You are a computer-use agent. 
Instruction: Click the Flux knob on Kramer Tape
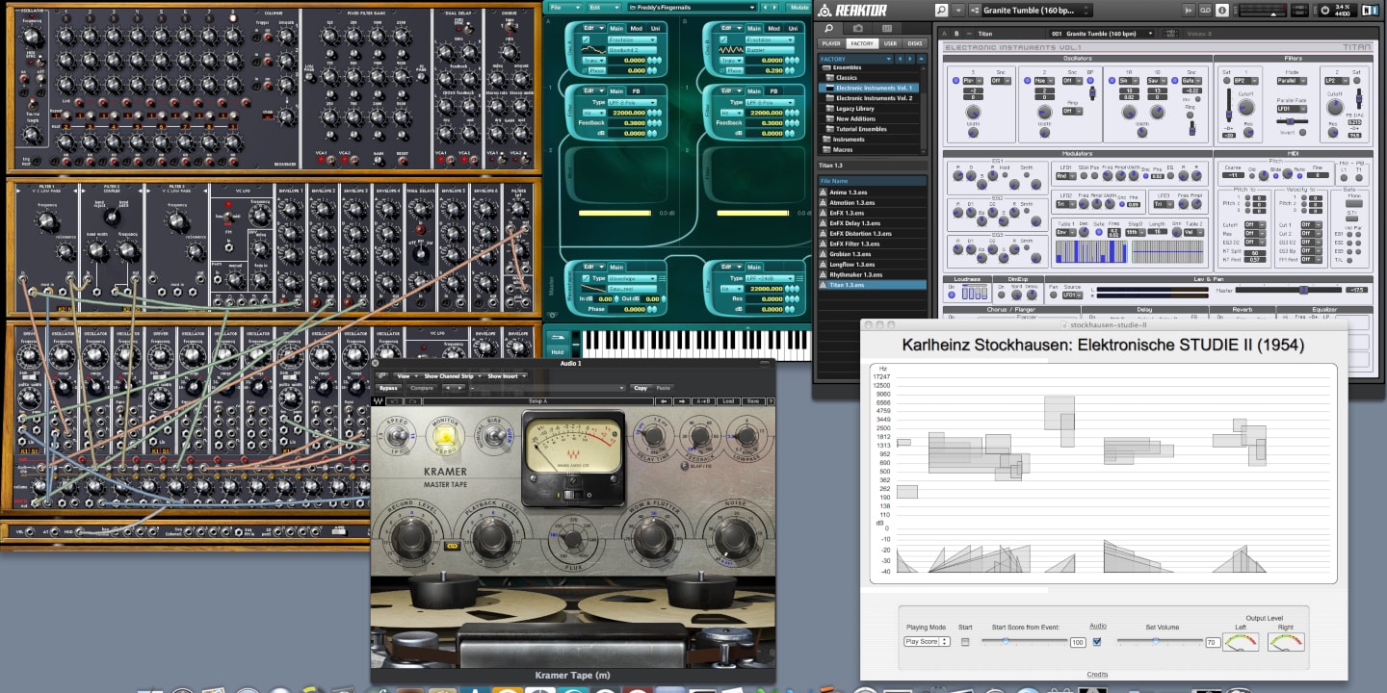pos(572,539)
